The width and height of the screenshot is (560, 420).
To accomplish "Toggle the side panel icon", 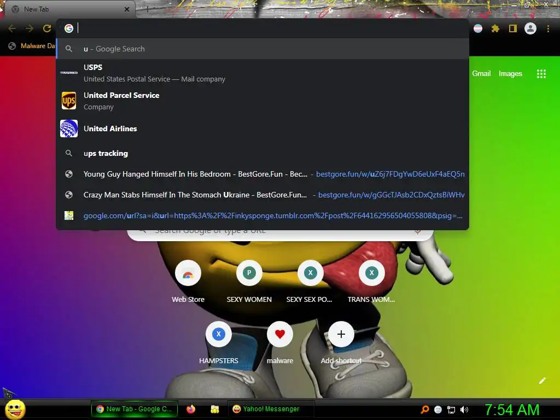I will (512, 28).
